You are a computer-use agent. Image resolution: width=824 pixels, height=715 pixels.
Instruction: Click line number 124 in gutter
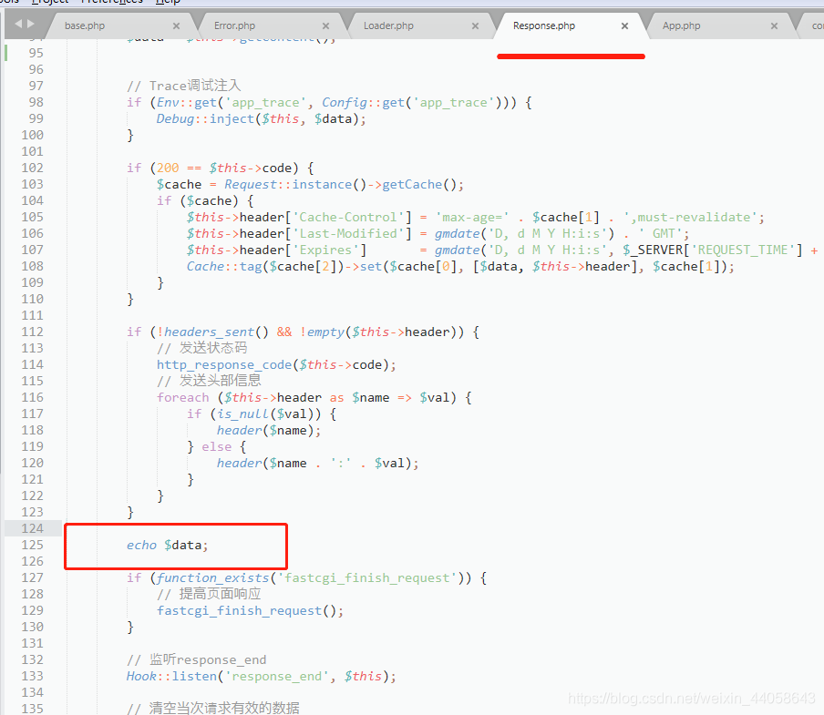[x=32, y=528]
